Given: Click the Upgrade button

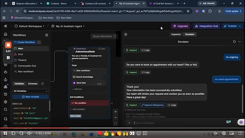Looking at the screenshot, I should tap(181, 26).
